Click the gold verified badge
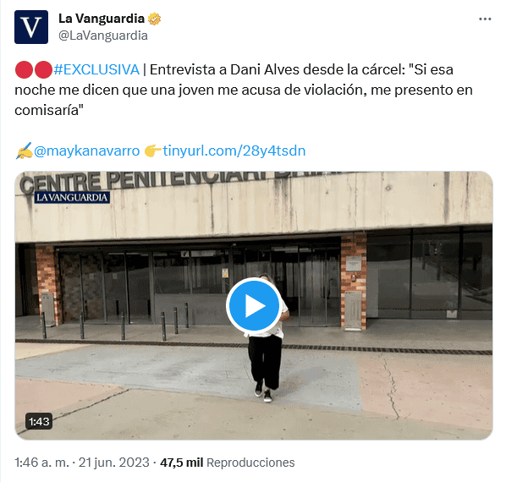 [154, 19]
